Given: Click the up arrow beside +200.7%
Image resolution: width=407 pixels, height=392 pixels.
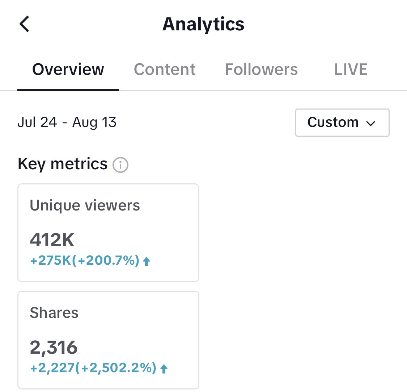Looking at the screenshot, I should point(147,261).
